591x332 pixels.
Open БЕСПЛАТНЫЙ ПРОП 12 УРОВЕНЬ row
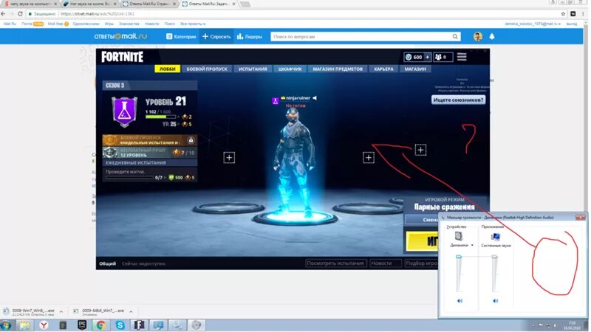click(150, 153)
